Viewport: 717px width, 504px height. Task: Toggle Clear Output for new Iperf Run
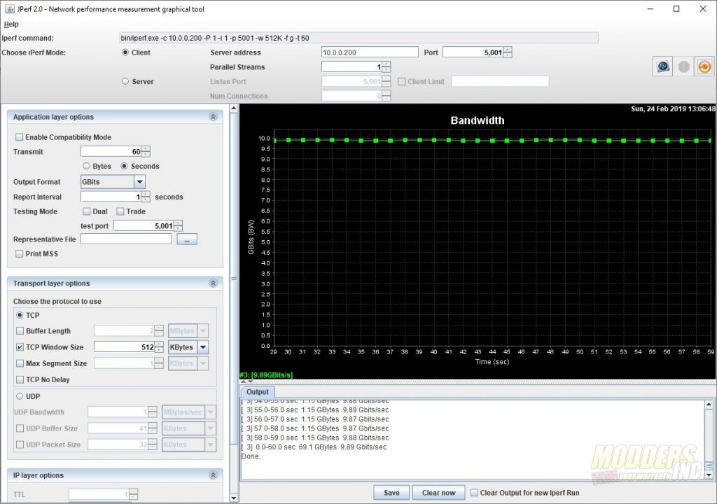pos(474,493)
